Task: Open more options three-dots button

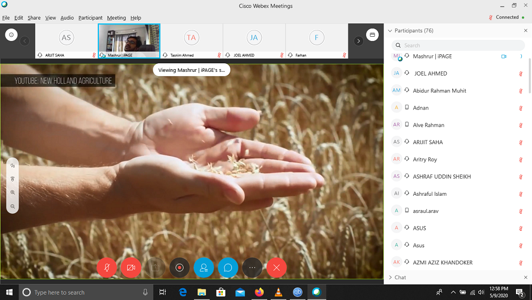Action: (252, 268)
